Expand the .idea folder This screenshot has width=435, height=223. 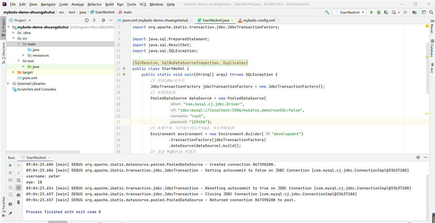click(x=13, y=33)
